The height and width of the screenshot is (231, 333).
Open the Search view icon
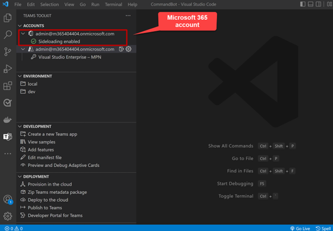pos(8,35)
